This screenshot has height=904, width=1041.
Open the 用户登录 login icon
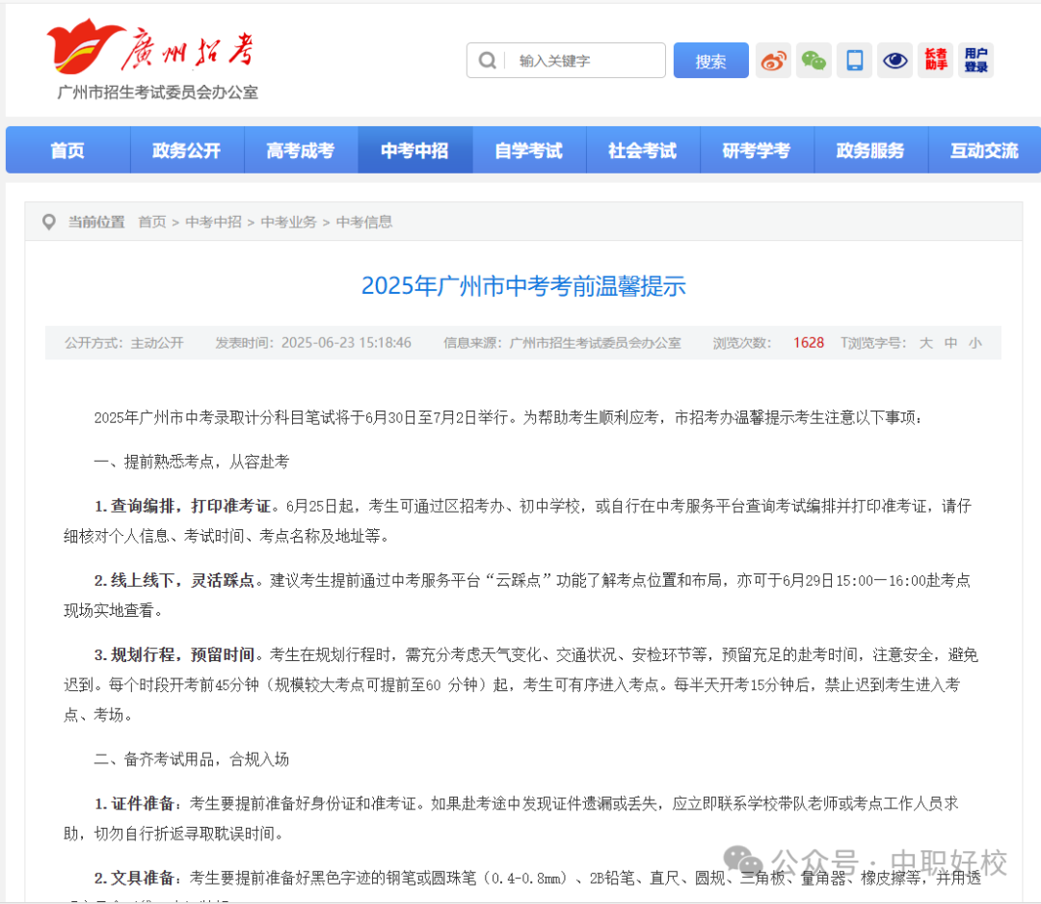pos(975,61)
